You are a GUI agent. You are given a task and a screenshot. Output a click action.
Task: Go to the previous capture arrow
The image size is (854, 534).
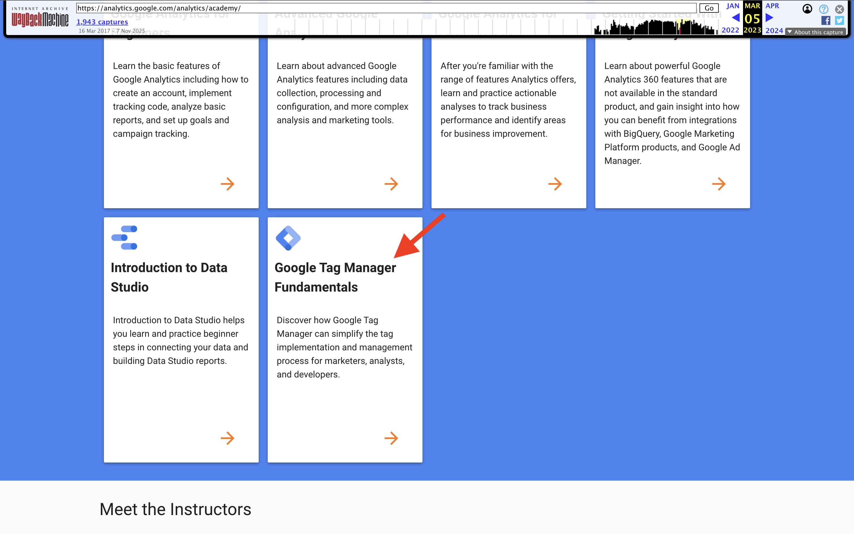coord(736,18)
